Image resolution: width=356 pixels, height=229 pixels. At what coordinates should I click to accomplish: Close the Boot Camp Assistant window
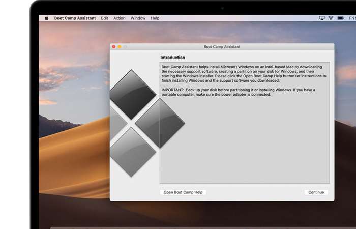(114, 47)
